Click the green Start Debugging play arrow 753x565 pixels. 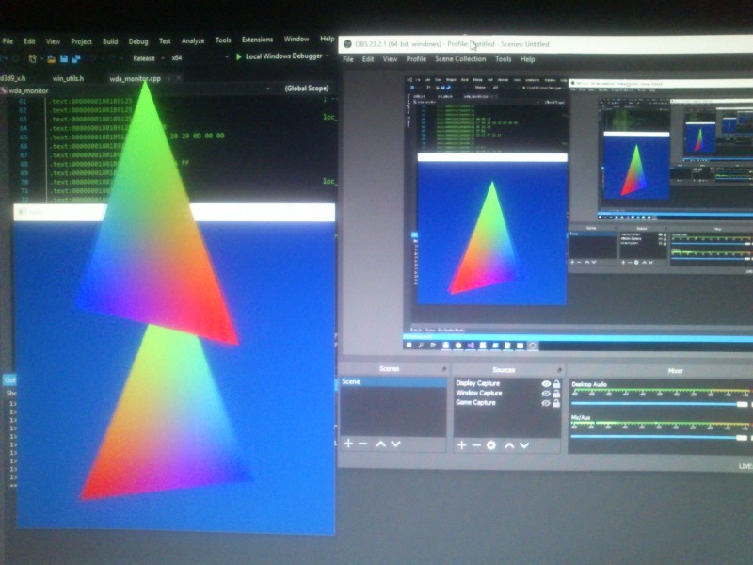[239, 56]
